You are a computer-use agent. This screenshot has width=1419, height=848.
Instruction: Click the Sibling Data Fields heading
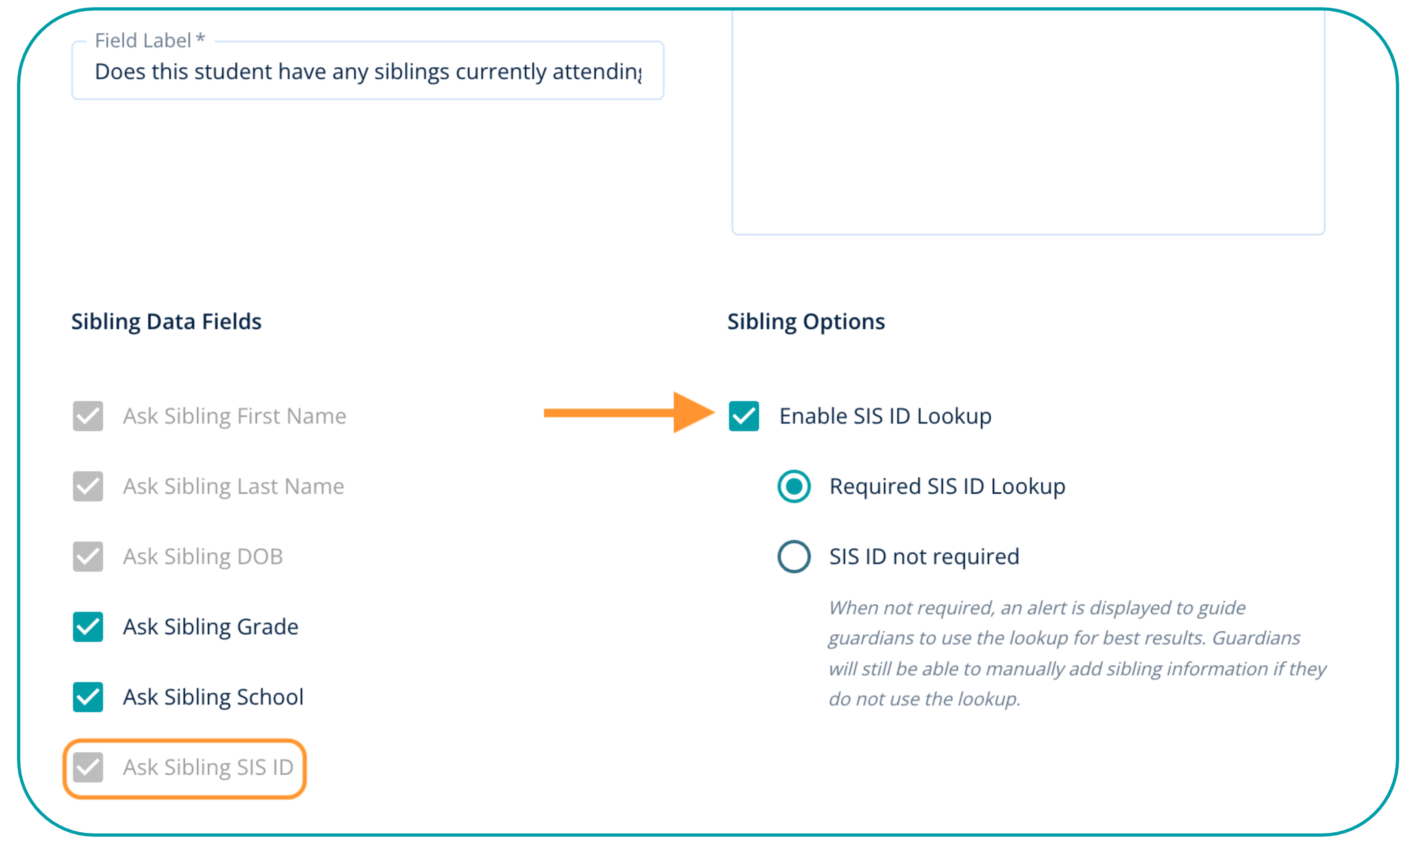167,322
